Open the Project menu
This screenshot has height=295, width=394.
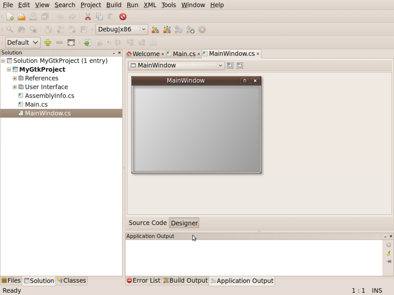(91, 5)
